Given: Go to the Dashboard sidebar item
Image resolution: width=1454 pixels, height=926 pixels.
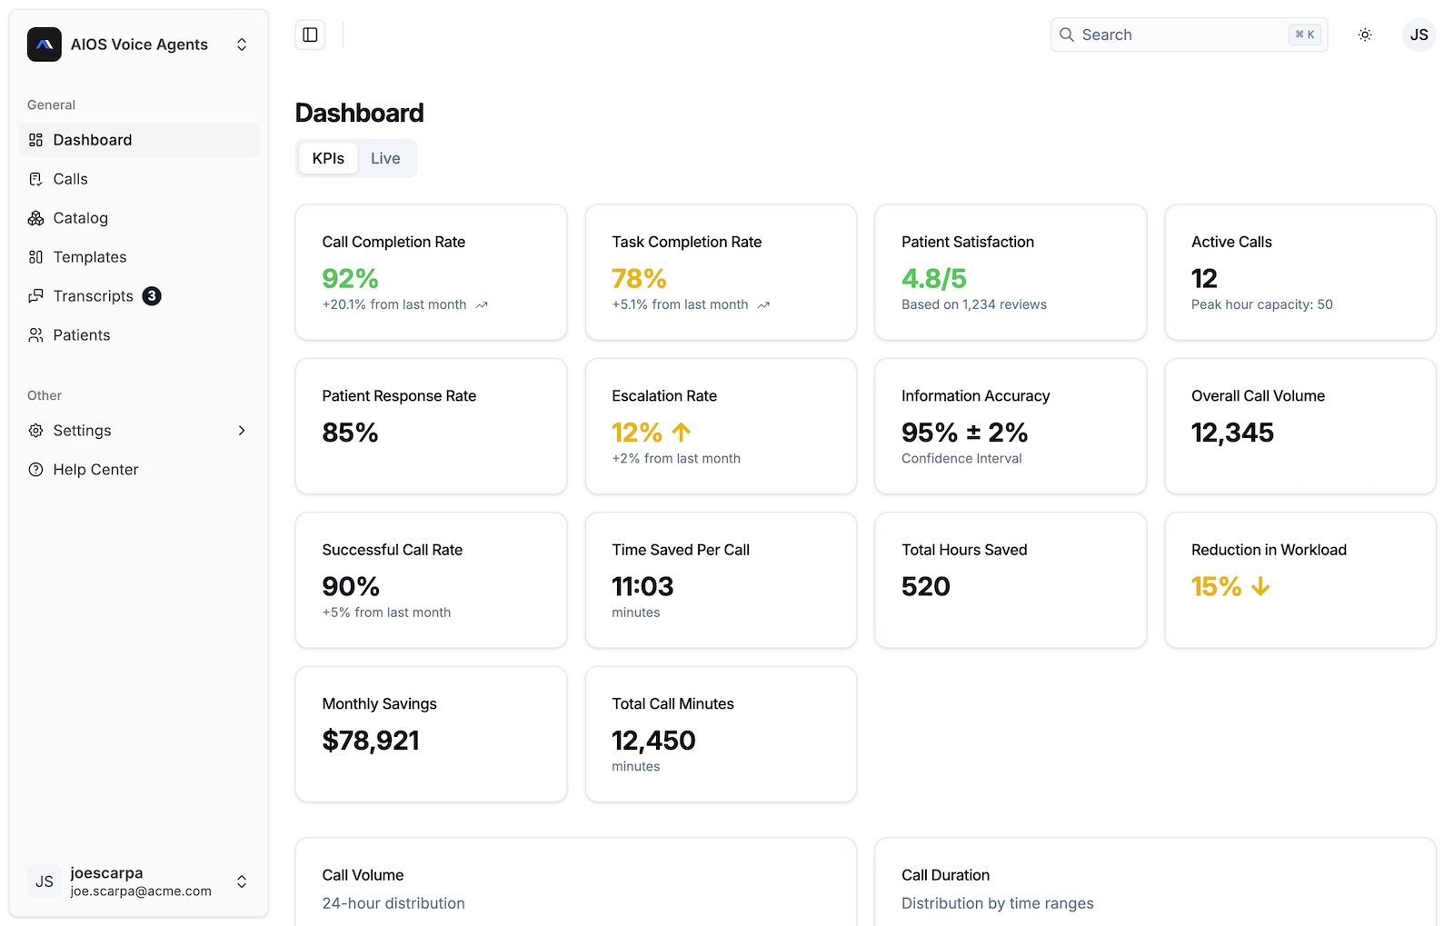Looking at the screenshot, I should 92,140.
